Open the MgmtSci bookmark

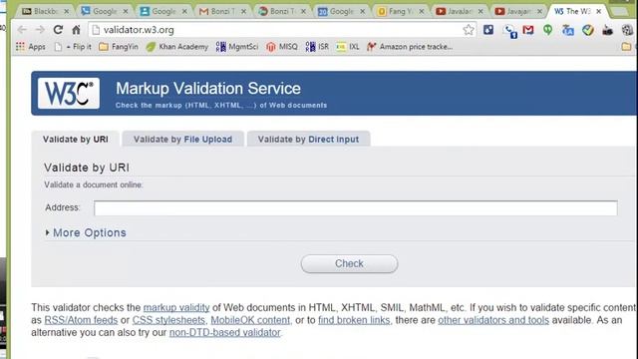[237, 47]
